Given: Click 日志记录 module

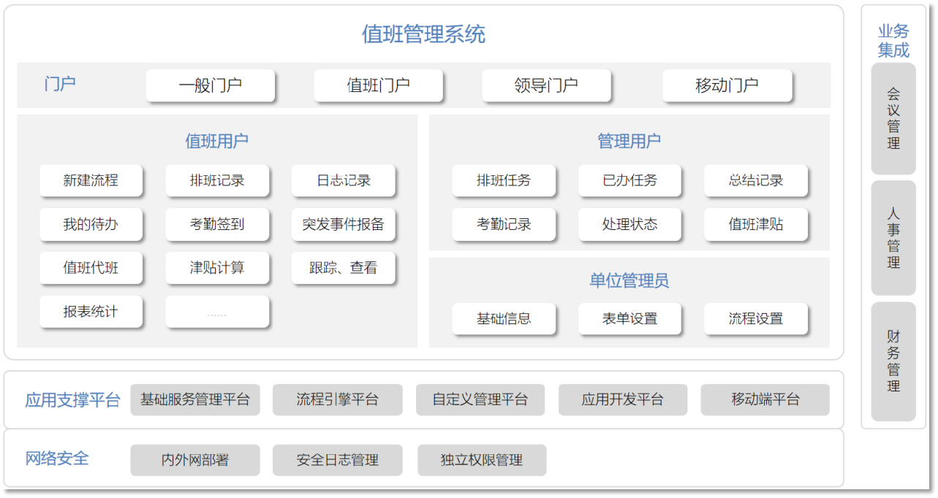Looking at the screenshot, I should 343,181.
